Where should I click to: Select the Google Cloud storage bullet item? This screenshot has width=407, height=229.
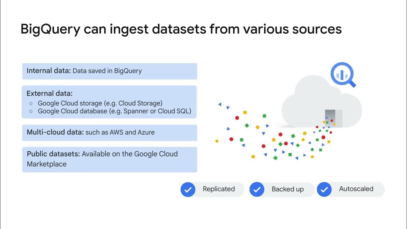tap(100, 103)
